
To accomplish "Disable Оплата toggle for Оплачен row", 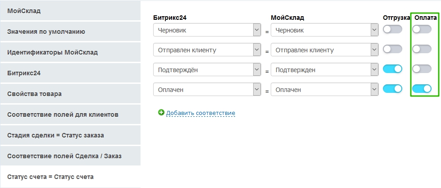I will coord(422,89).
